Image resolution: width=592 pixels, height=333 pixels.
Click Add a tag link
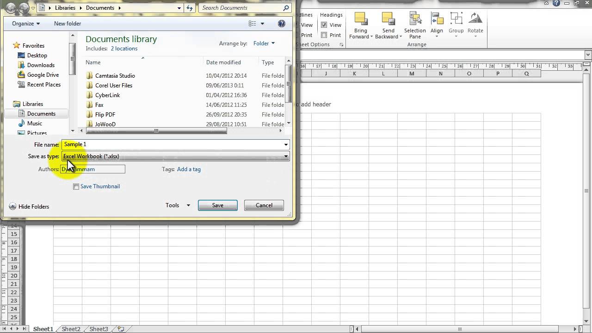189,169
